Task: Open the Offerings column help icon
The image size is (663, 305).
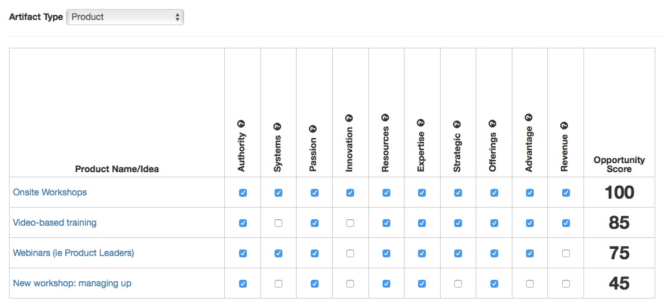Action: pyautogui.click(x=492, y=124)
